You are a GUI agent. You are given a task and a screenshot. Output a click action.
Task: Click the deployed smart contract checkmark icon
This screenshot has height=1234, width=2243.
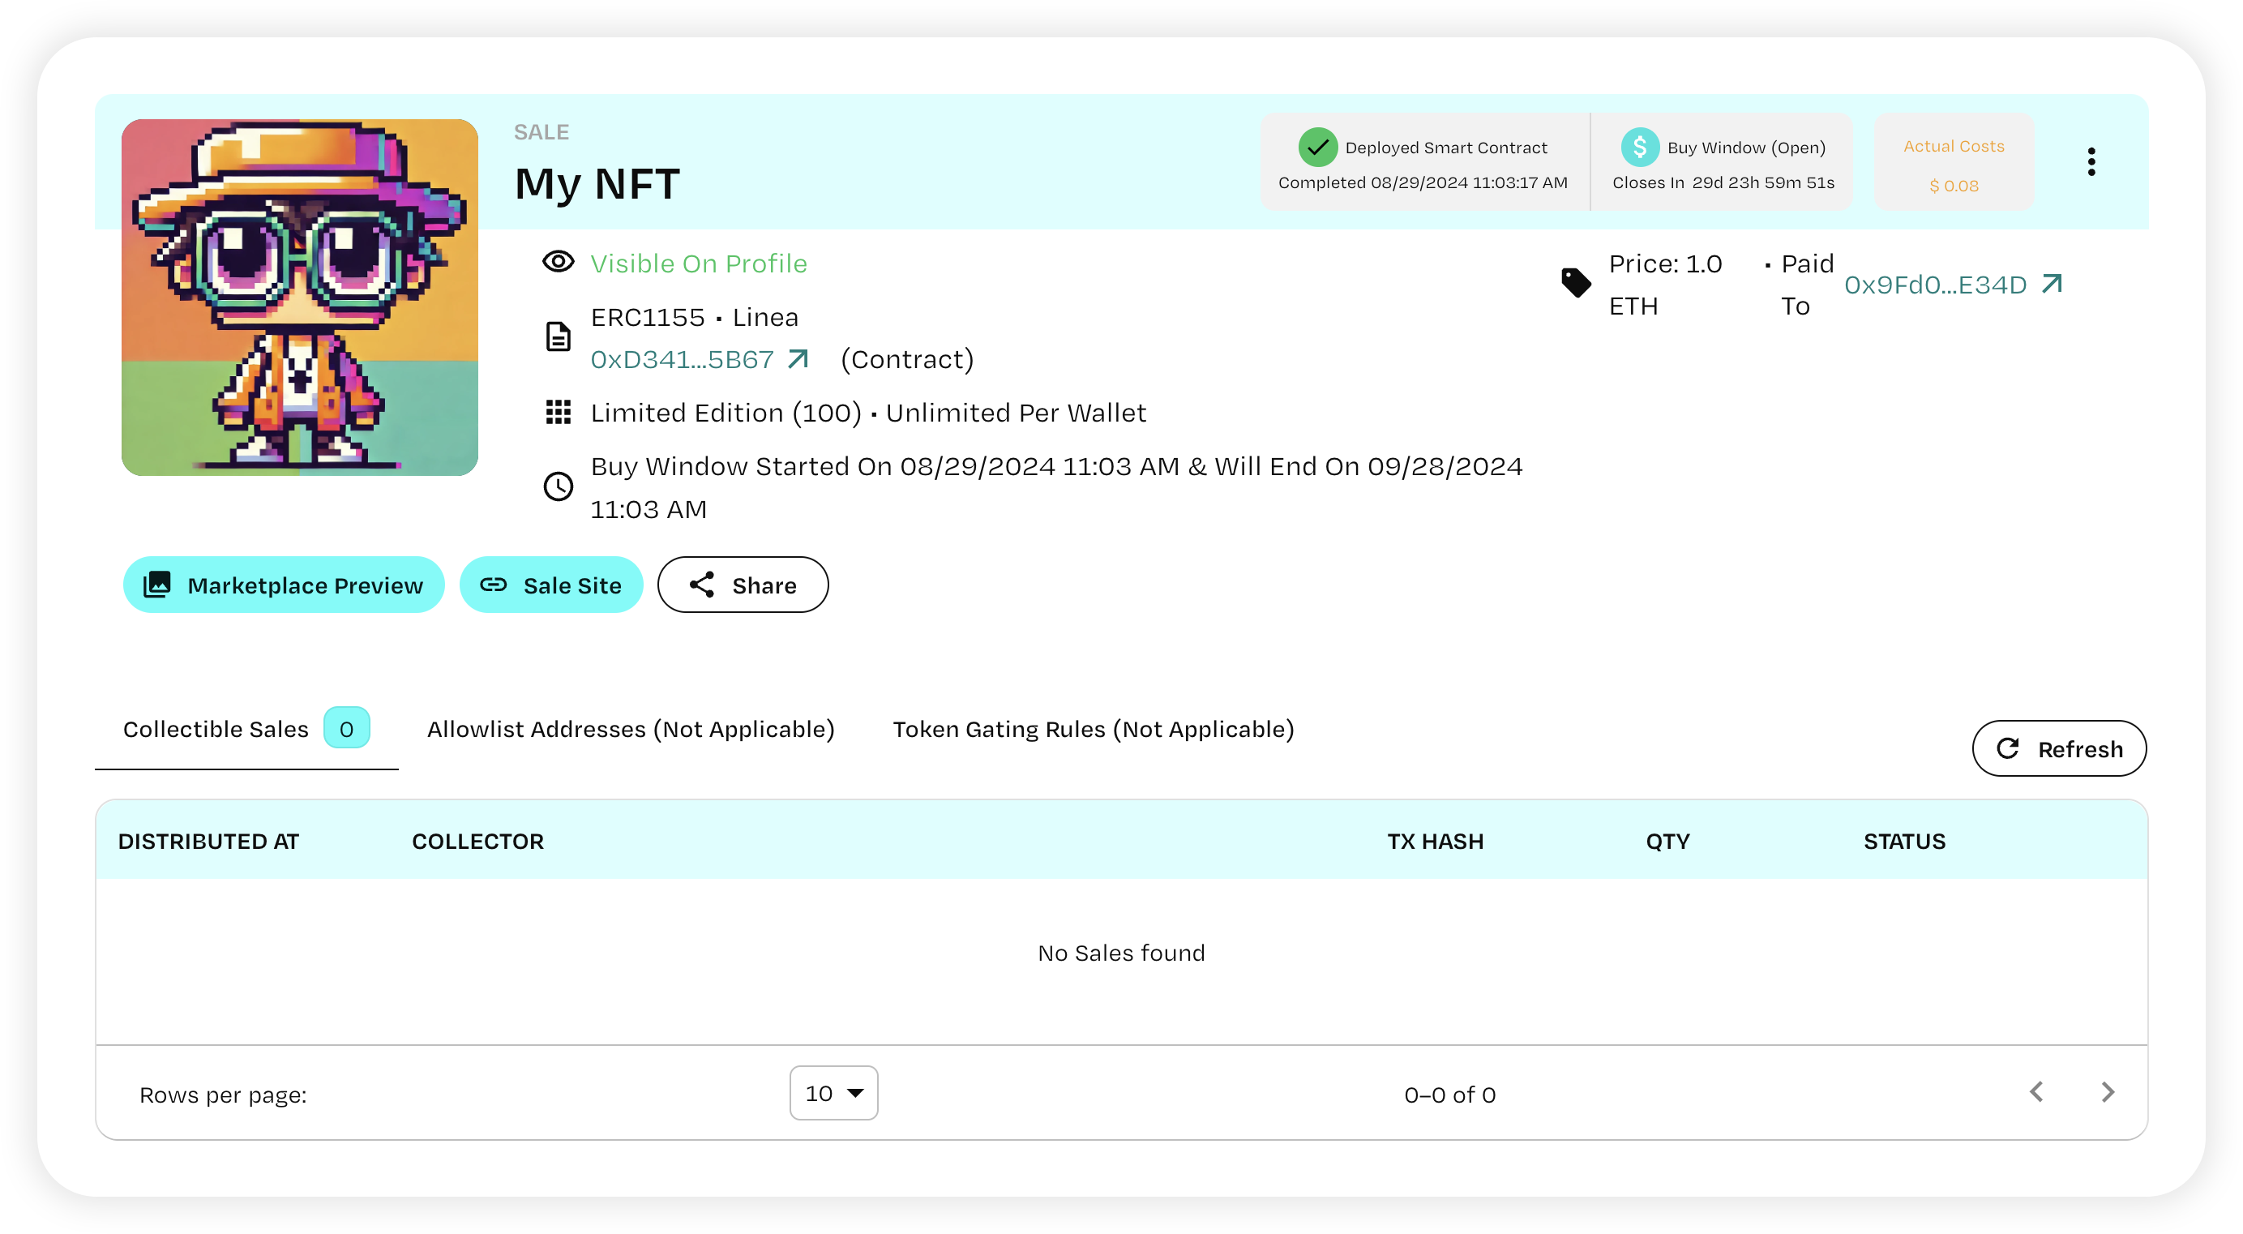pos(1316,148)
